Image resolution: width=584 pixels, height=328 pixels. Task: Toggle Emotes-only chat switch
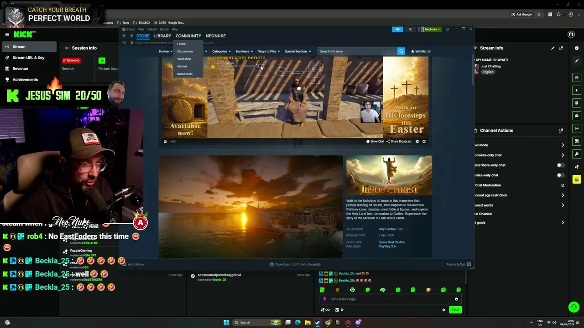[x=560, y=175]
